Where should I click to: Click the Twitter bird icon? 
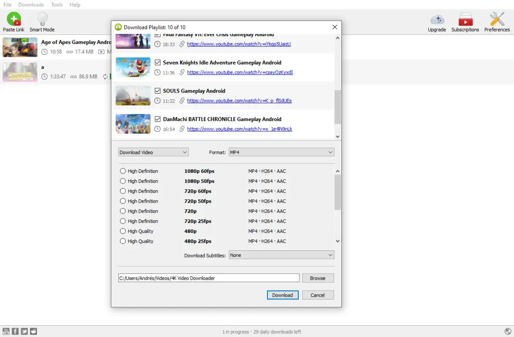point(24,331)
